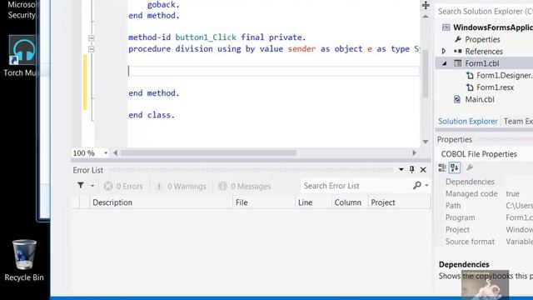This screenshot has height=300, width=533.
Task: Sort by the Column column header
Action: tap(350, 202)
